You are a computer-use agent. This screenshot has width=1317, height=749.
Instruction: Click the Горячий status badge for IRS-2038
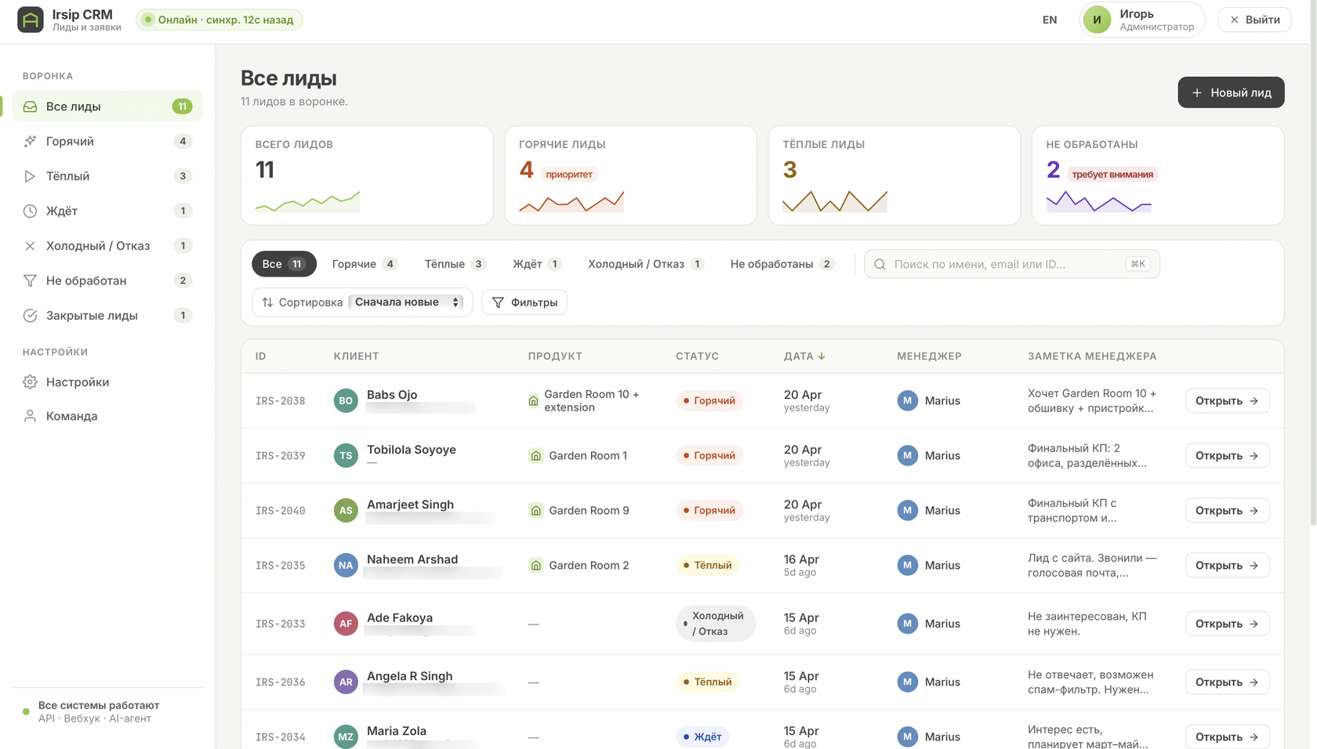pos(709,401)
